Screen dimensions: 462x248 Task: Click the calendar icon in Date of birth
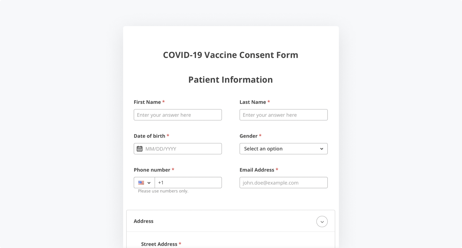tap(139, 149)
